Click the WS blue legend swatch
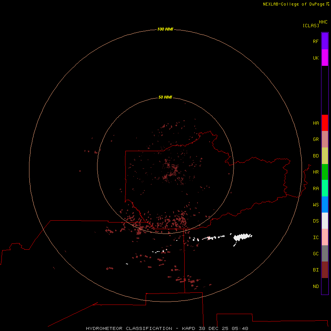The width and height of the screenshot is (331, 331). point(325,204)
